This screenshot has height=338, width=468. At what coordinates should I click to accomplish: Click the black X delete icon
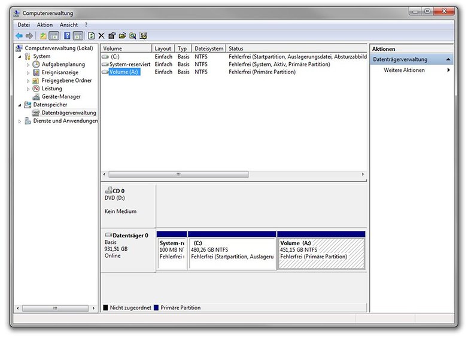pyautogui.click(x=102, y=36)
